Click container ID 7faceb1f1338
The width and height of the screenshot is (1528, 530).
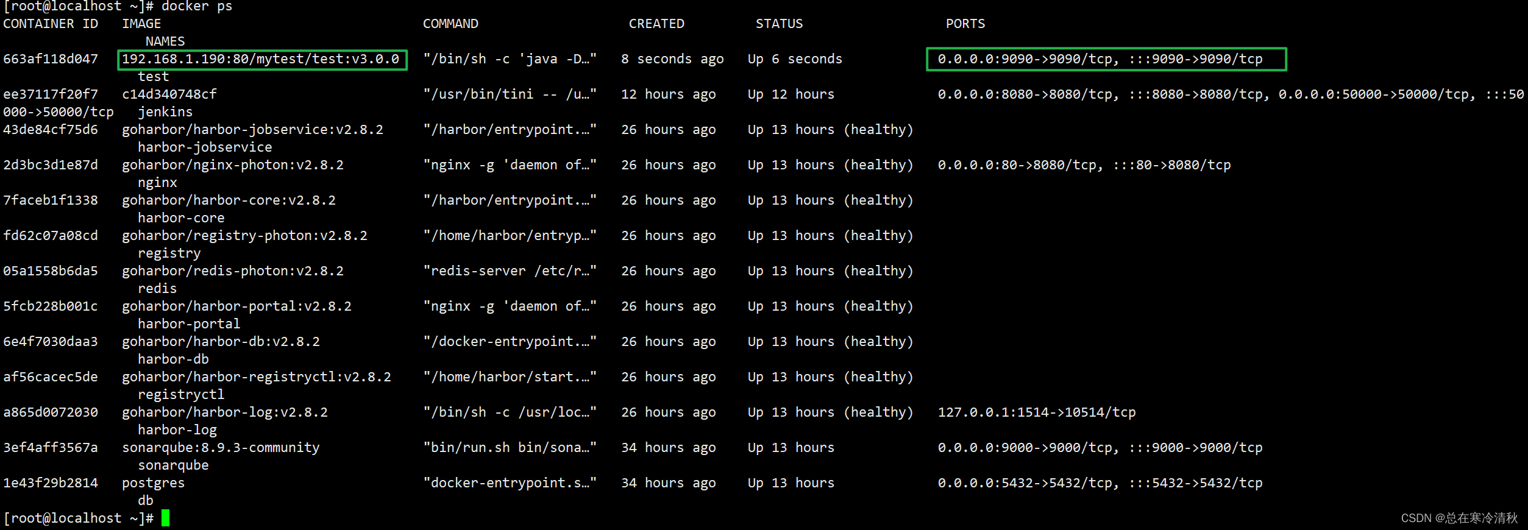51,200
